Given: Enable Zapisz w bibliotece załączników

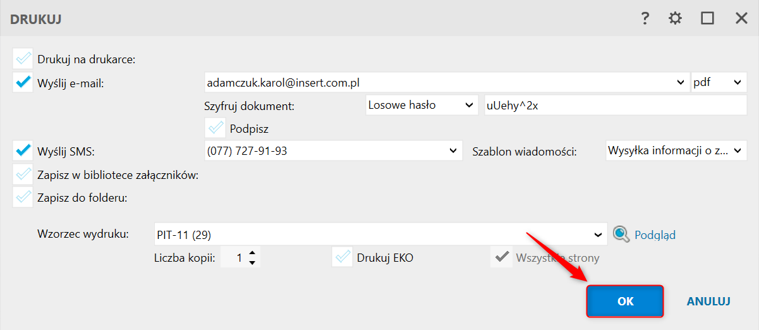Looking at the screenshot, I should pos(23,174).
